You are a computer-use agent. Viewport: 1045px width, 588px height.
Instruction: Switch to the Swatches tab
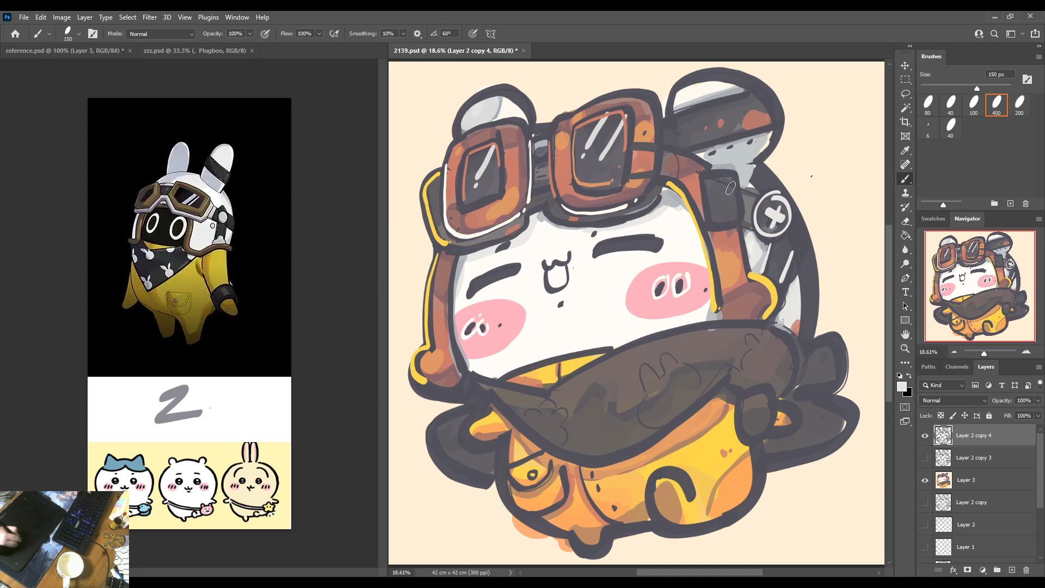(933, 219)
